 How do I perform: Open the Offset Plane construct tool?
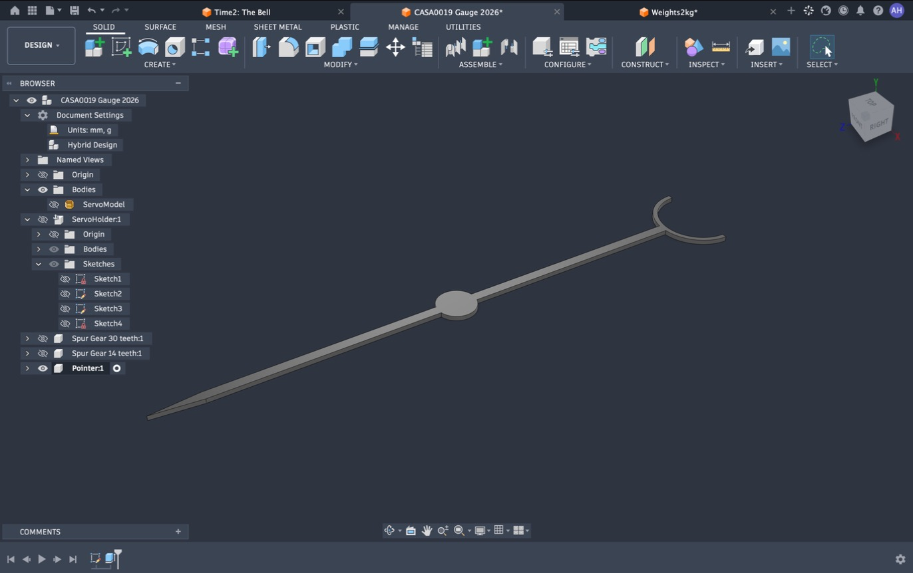pos(645,47)
